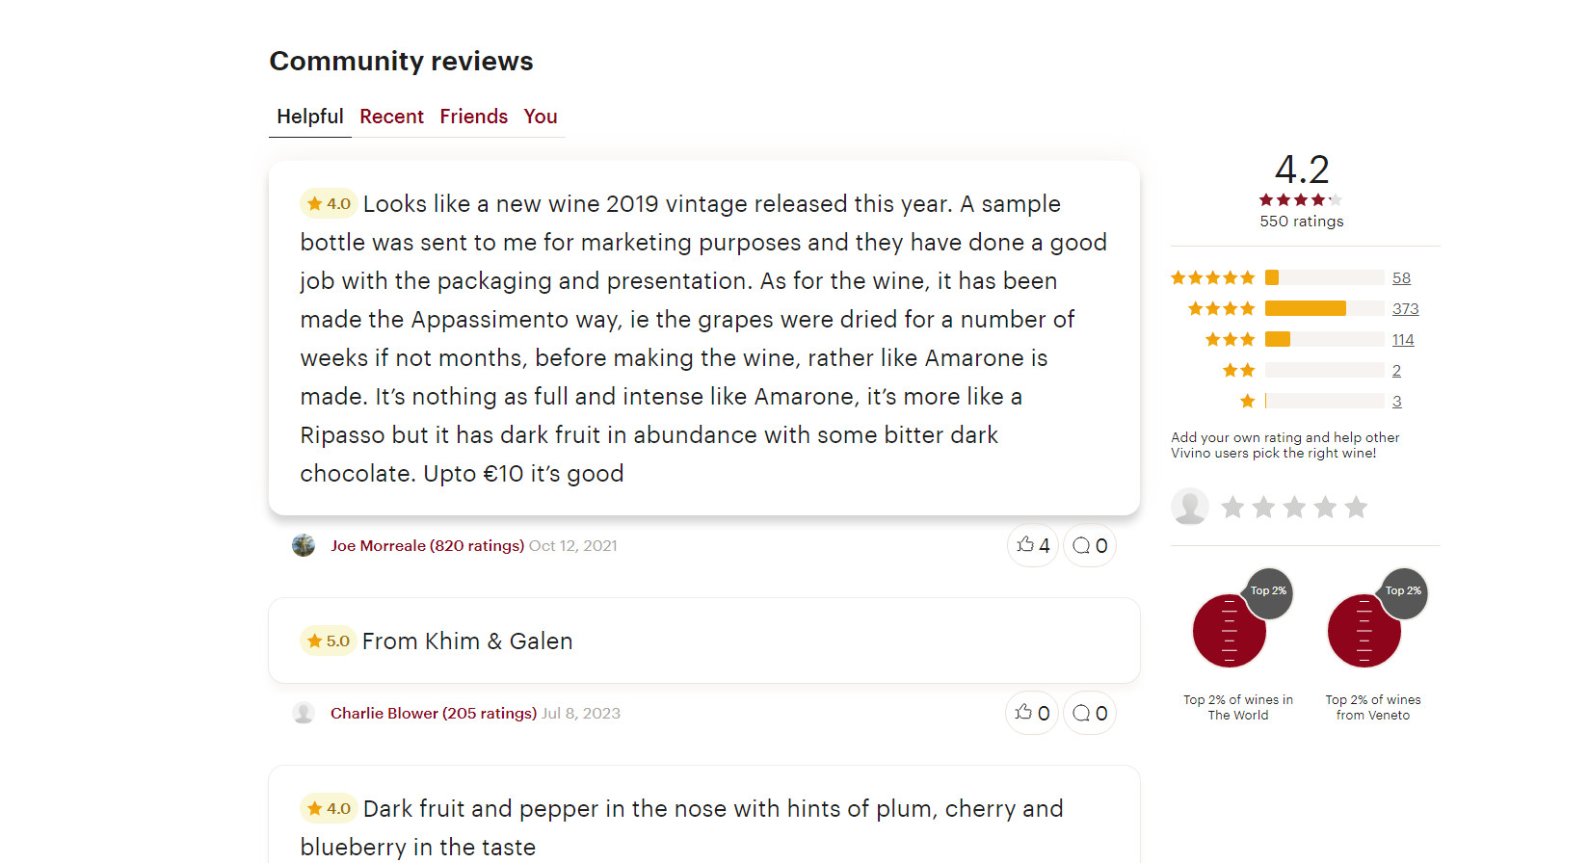
Task: Like Charlie Blower's review with thumbs-up
Action: [x=1032, y=713]
